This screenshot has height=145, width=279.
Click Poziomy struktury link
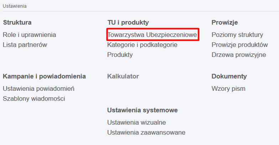[x=237, y=35]
